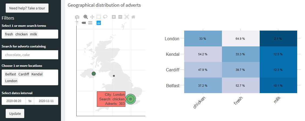Click the Update button
The width and height of the screenshot is (305, 121).
click(x=15, y=113)
